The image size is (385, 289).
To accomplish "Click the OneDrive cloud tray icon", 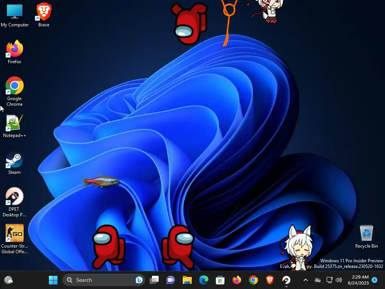I will tap(318, 280).
